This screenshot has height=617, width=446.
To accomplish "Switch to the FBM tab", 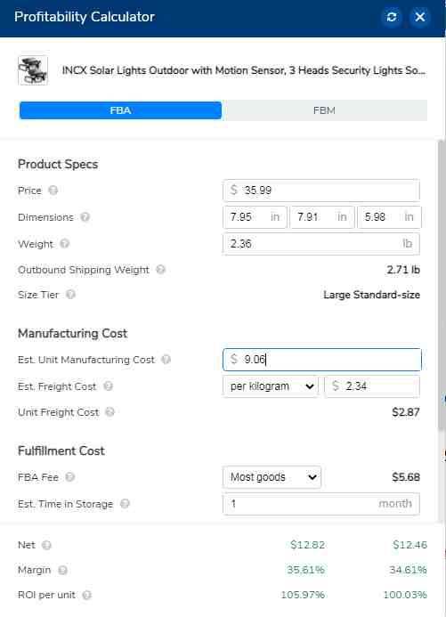I will (x=324, y=110).
